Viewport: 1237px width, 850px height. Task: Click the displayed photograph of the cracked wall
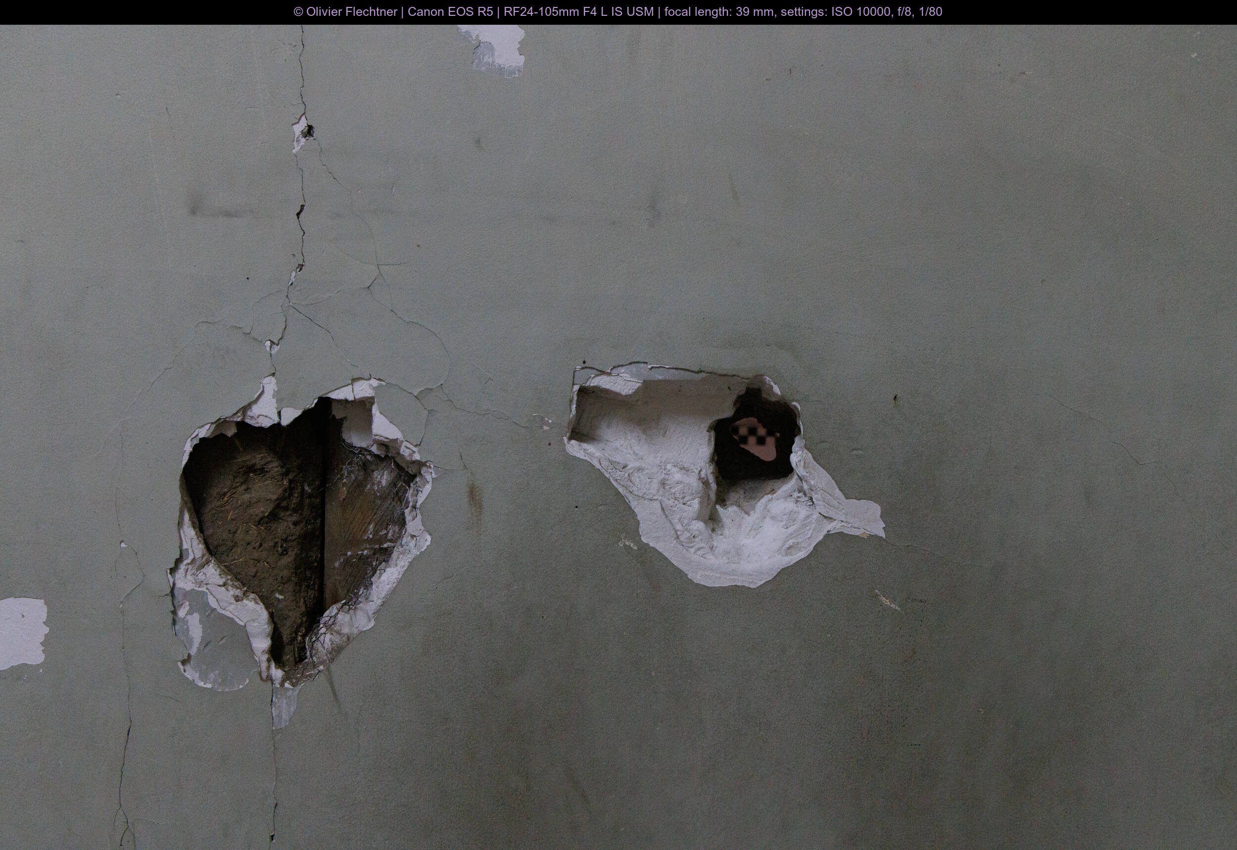coord(618,437)
